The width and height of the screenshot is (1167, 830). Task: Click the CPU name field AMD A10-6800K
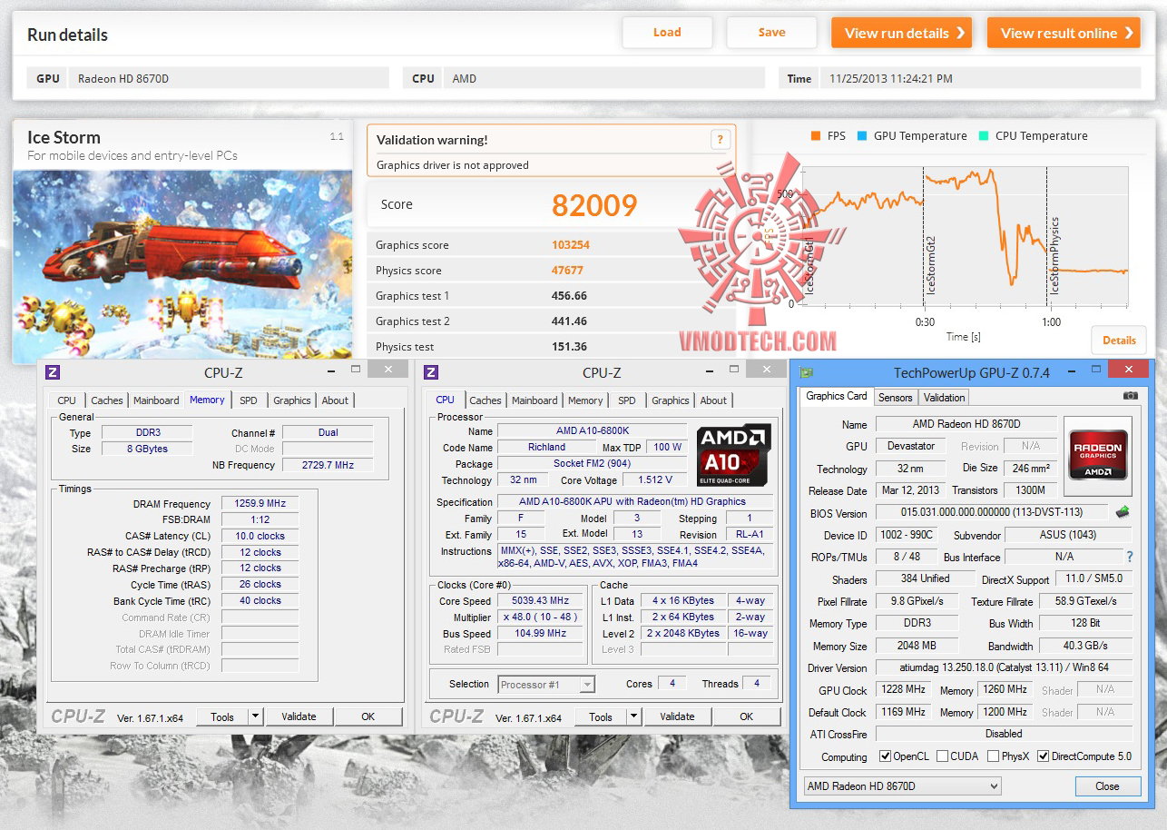click(593, 431)
